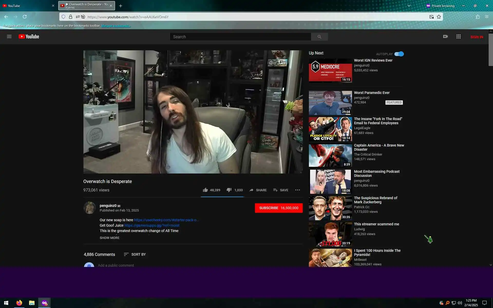Open the comments SORT BY dropdown

pyautogui.click(x=135, y=254)
